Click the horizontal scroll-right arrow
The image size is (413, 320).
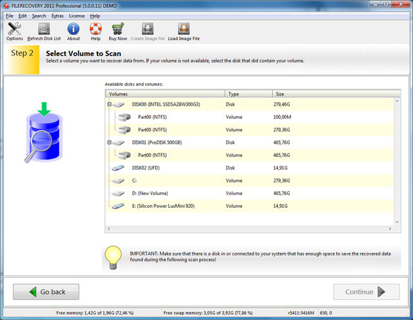(390, 229)
